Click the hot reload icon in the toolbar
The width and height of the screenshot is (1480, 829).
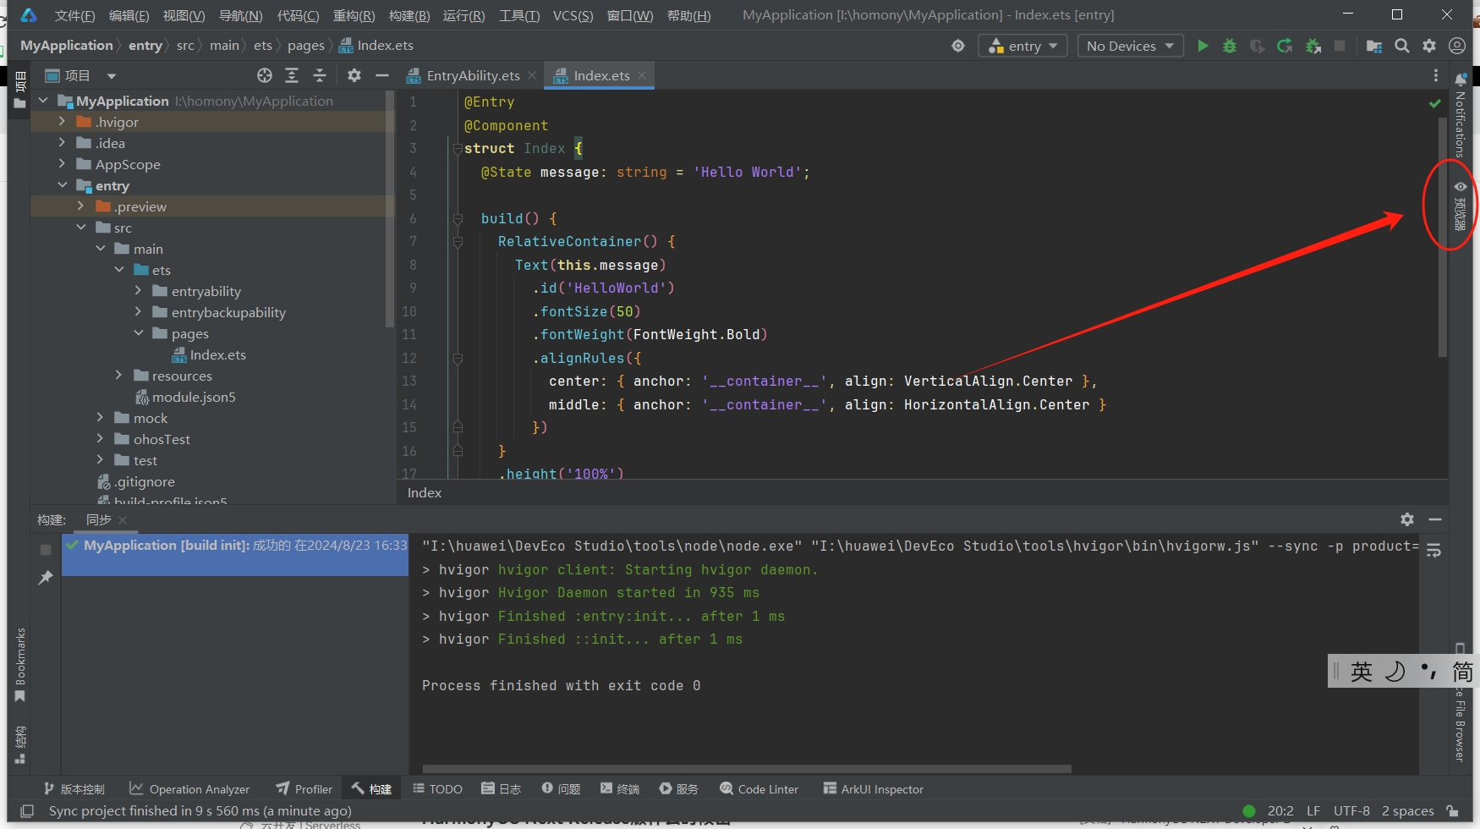click(1285, 46)
